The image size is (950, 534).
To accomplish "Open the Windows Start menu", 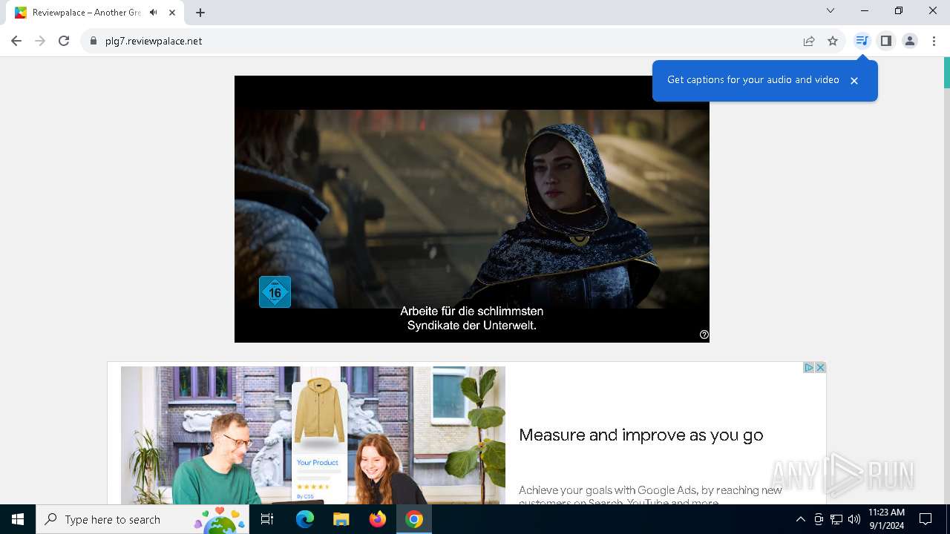I will (x=18, y=519).
